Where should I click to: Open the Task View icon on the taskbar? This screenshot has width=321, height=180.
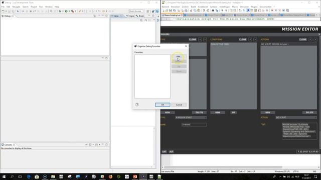(x=20, y=176)
